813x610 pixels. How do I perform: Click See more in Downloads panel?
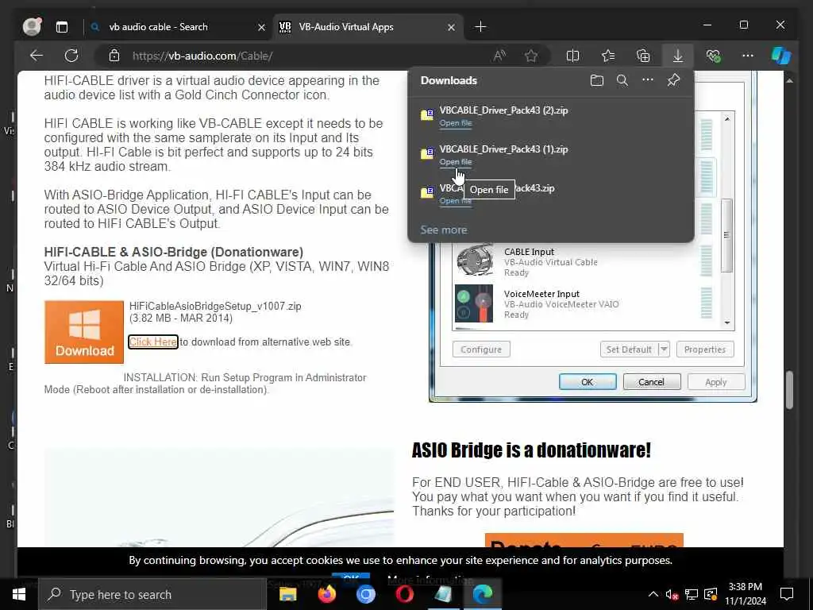click(x=443, y=230)
